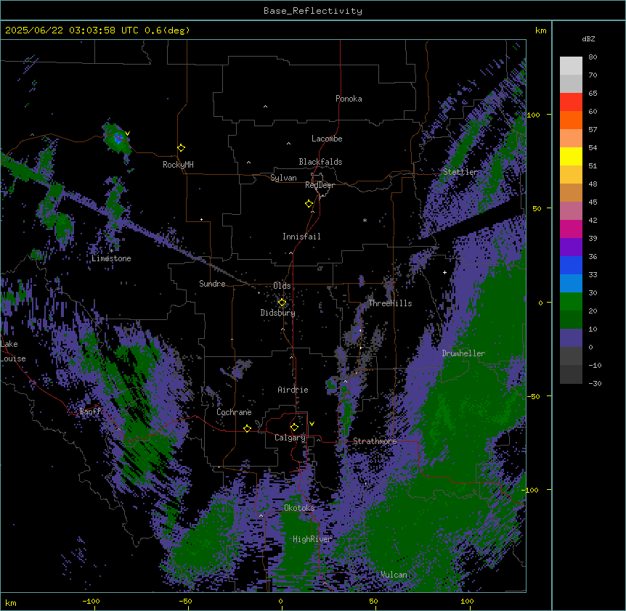Click the Sylvan label
Viewport: 626px width, 611px height.
pos(283,178)
